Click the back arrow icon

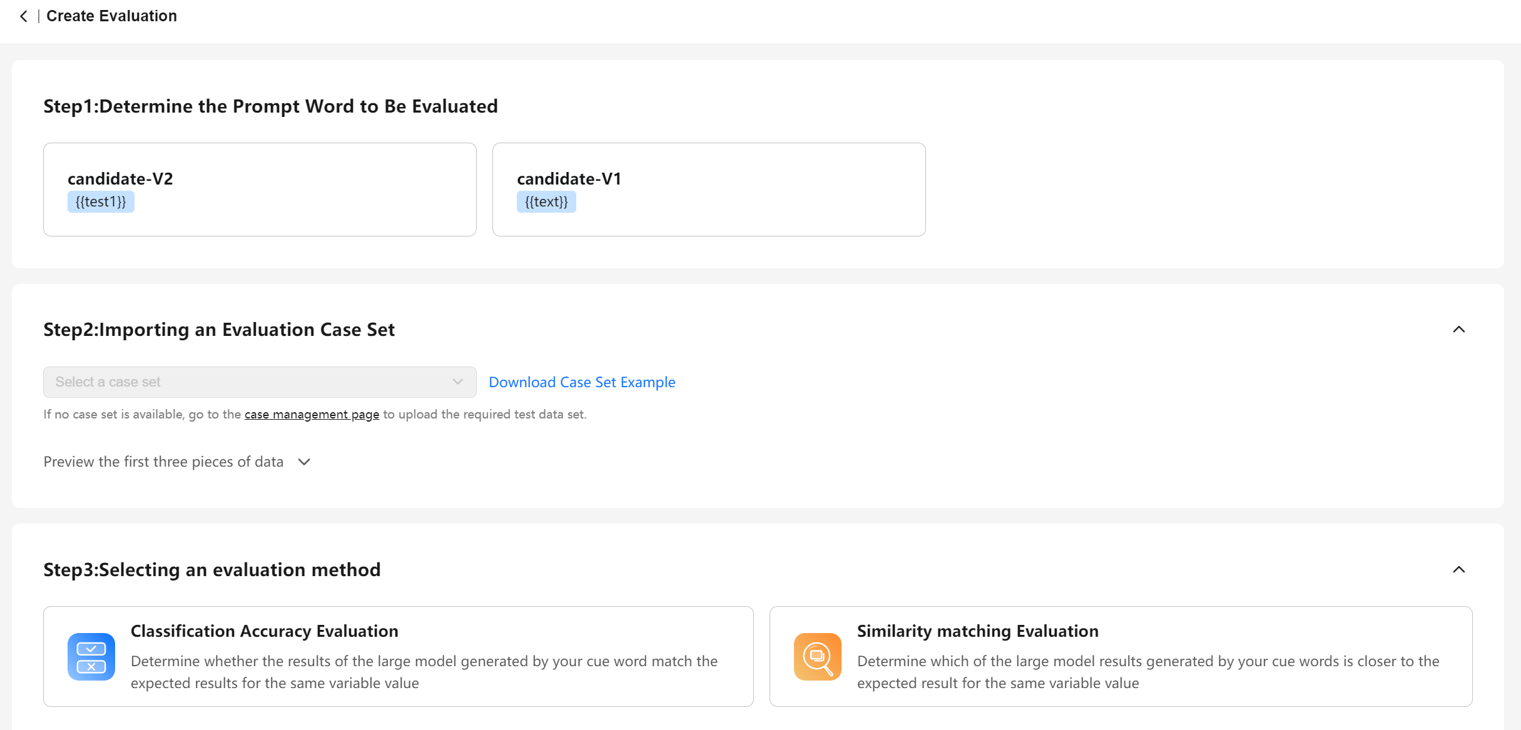[x=24, y=16]
